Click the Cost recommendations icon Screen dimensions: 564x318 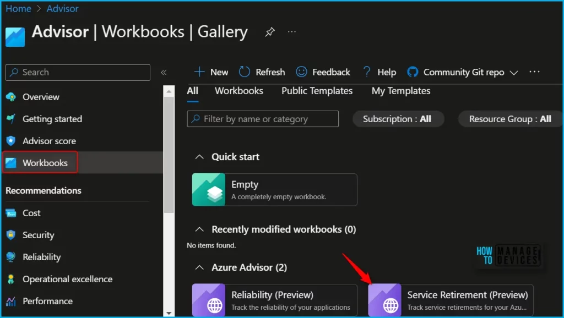[11, 213]
